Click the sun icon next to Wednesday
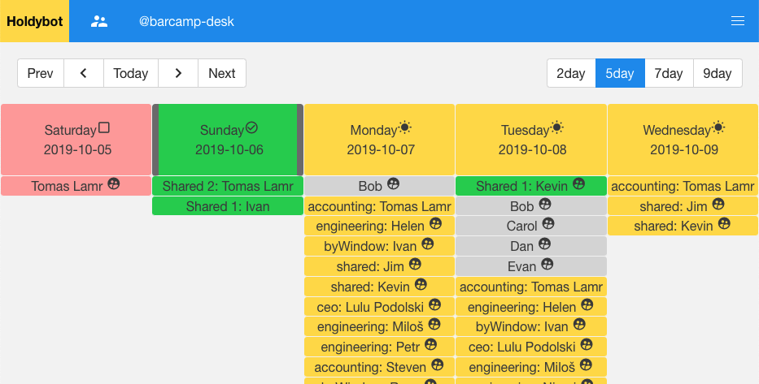The image size is (759, 384). [718, 128]
